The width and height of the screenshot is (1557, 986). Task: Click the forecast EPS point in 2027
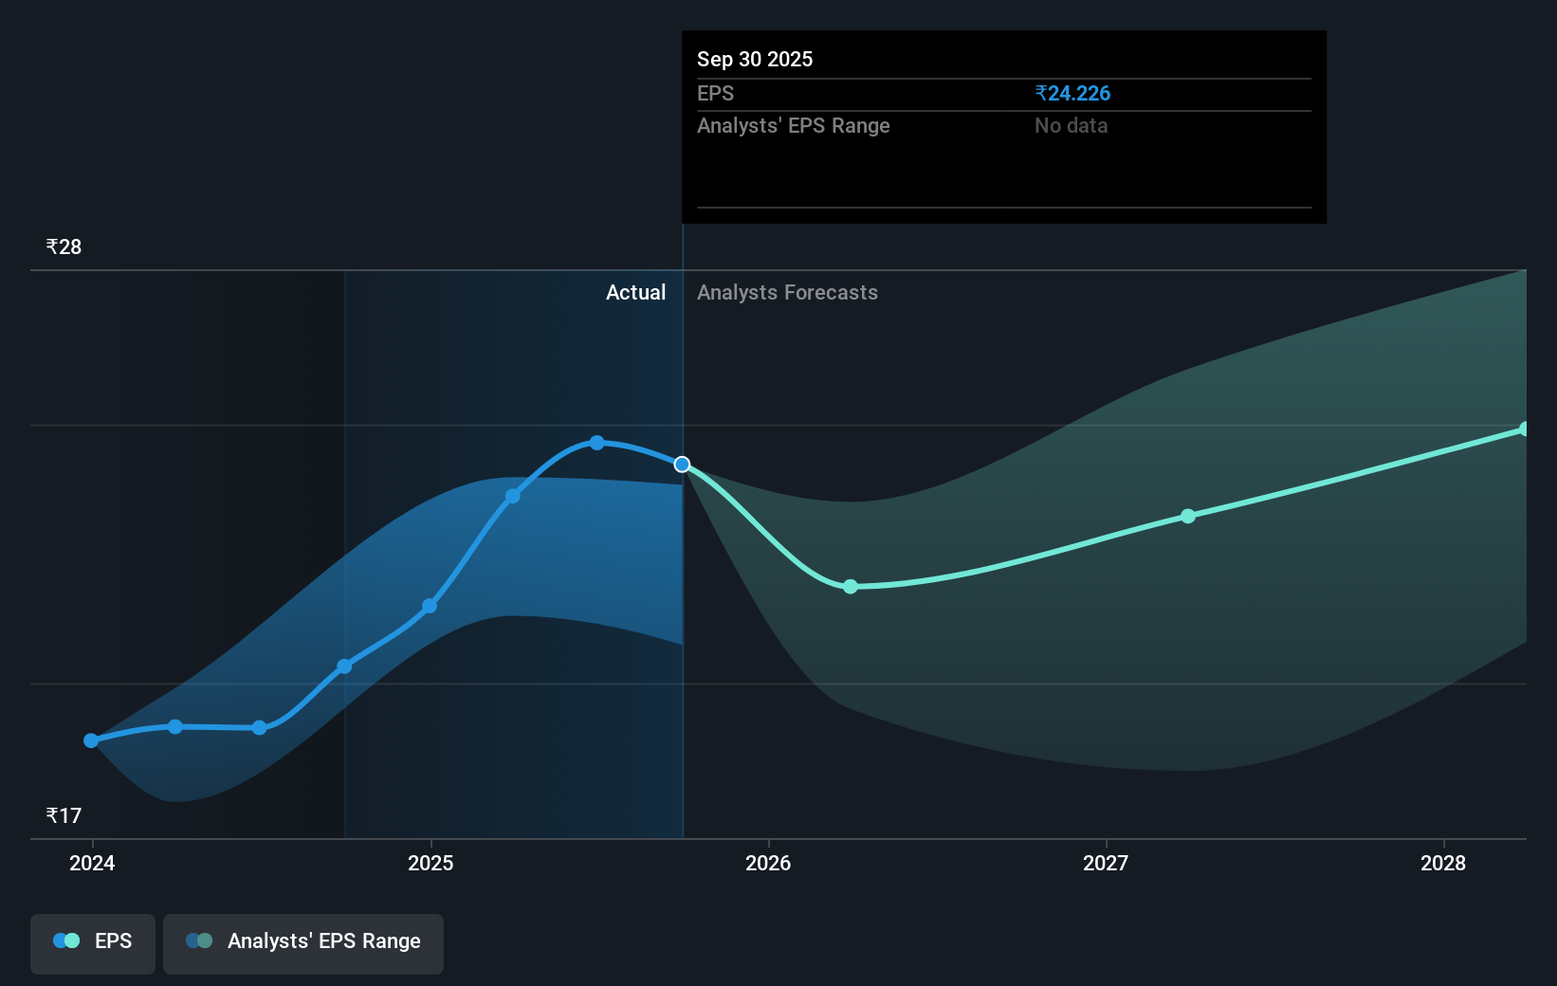[x=1188, y=516]
